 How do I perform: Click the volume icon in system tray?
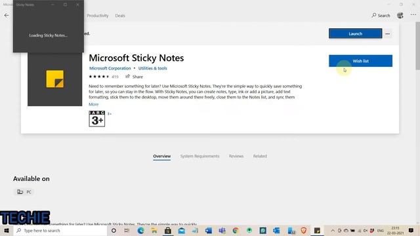(366, 230)
